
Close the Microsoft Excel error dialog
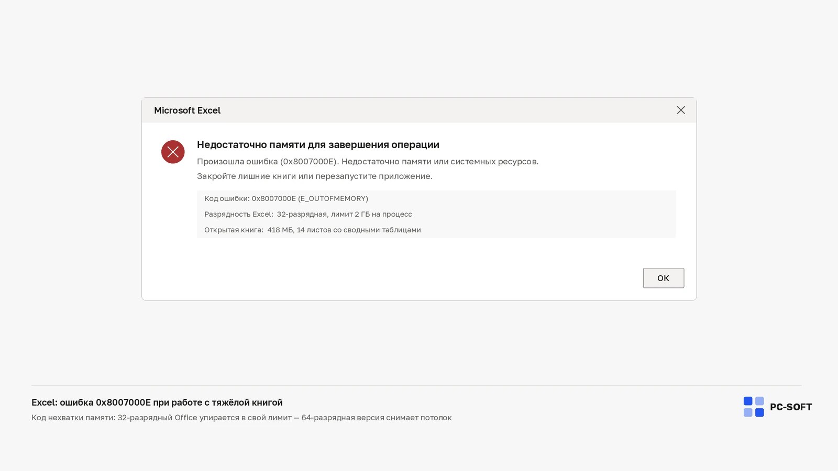click(680, 110)
